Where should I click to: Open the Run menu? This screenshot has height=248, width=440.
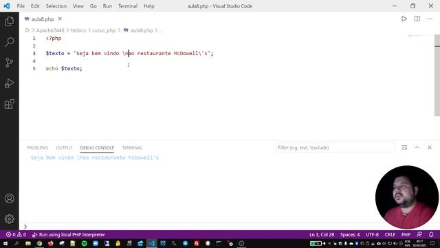click(x=107, y=6)
